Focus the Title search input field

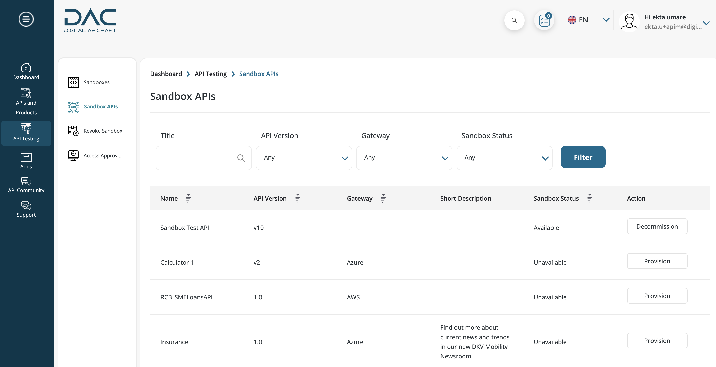pyautogui.click(x=204, y=158)
